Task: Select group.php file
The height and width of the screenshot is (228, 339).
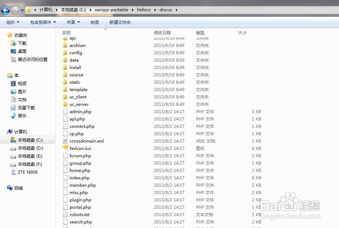Action: point(80,163)
